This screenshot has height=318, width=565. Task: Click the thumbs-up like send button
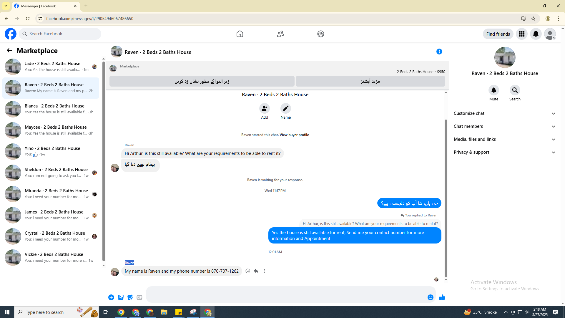442,297
